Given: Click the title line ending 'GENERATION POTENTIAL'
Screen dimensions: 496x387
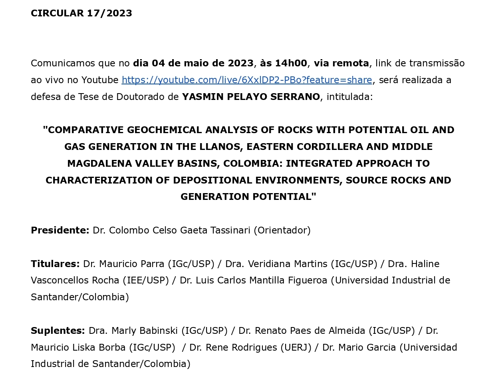Looking at the screenshot, I should click(x=248, y=197).
